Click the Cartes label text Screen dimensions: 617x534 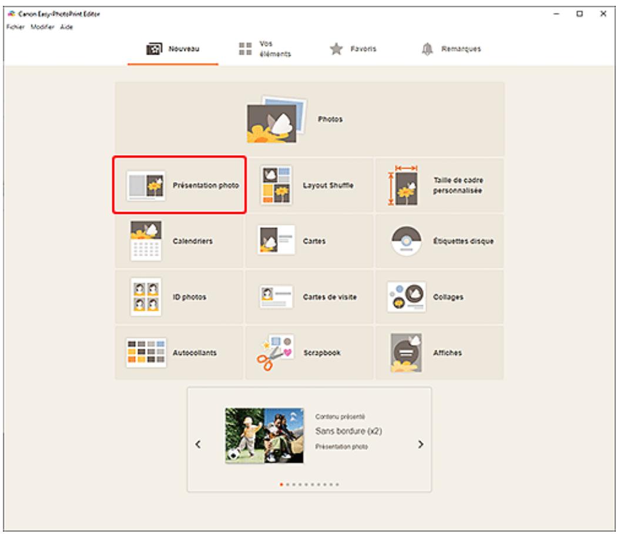coord(314,241)
